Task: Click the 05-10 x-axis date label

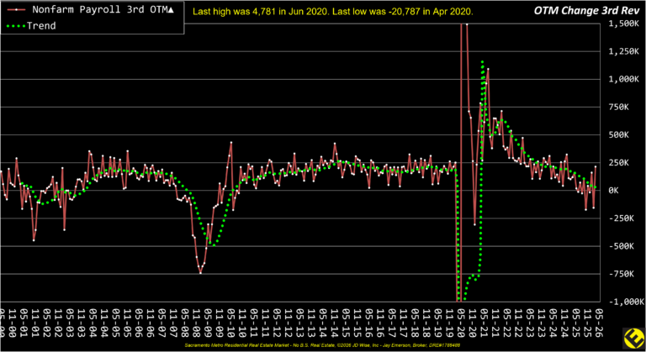Action: tap(231, 323)
